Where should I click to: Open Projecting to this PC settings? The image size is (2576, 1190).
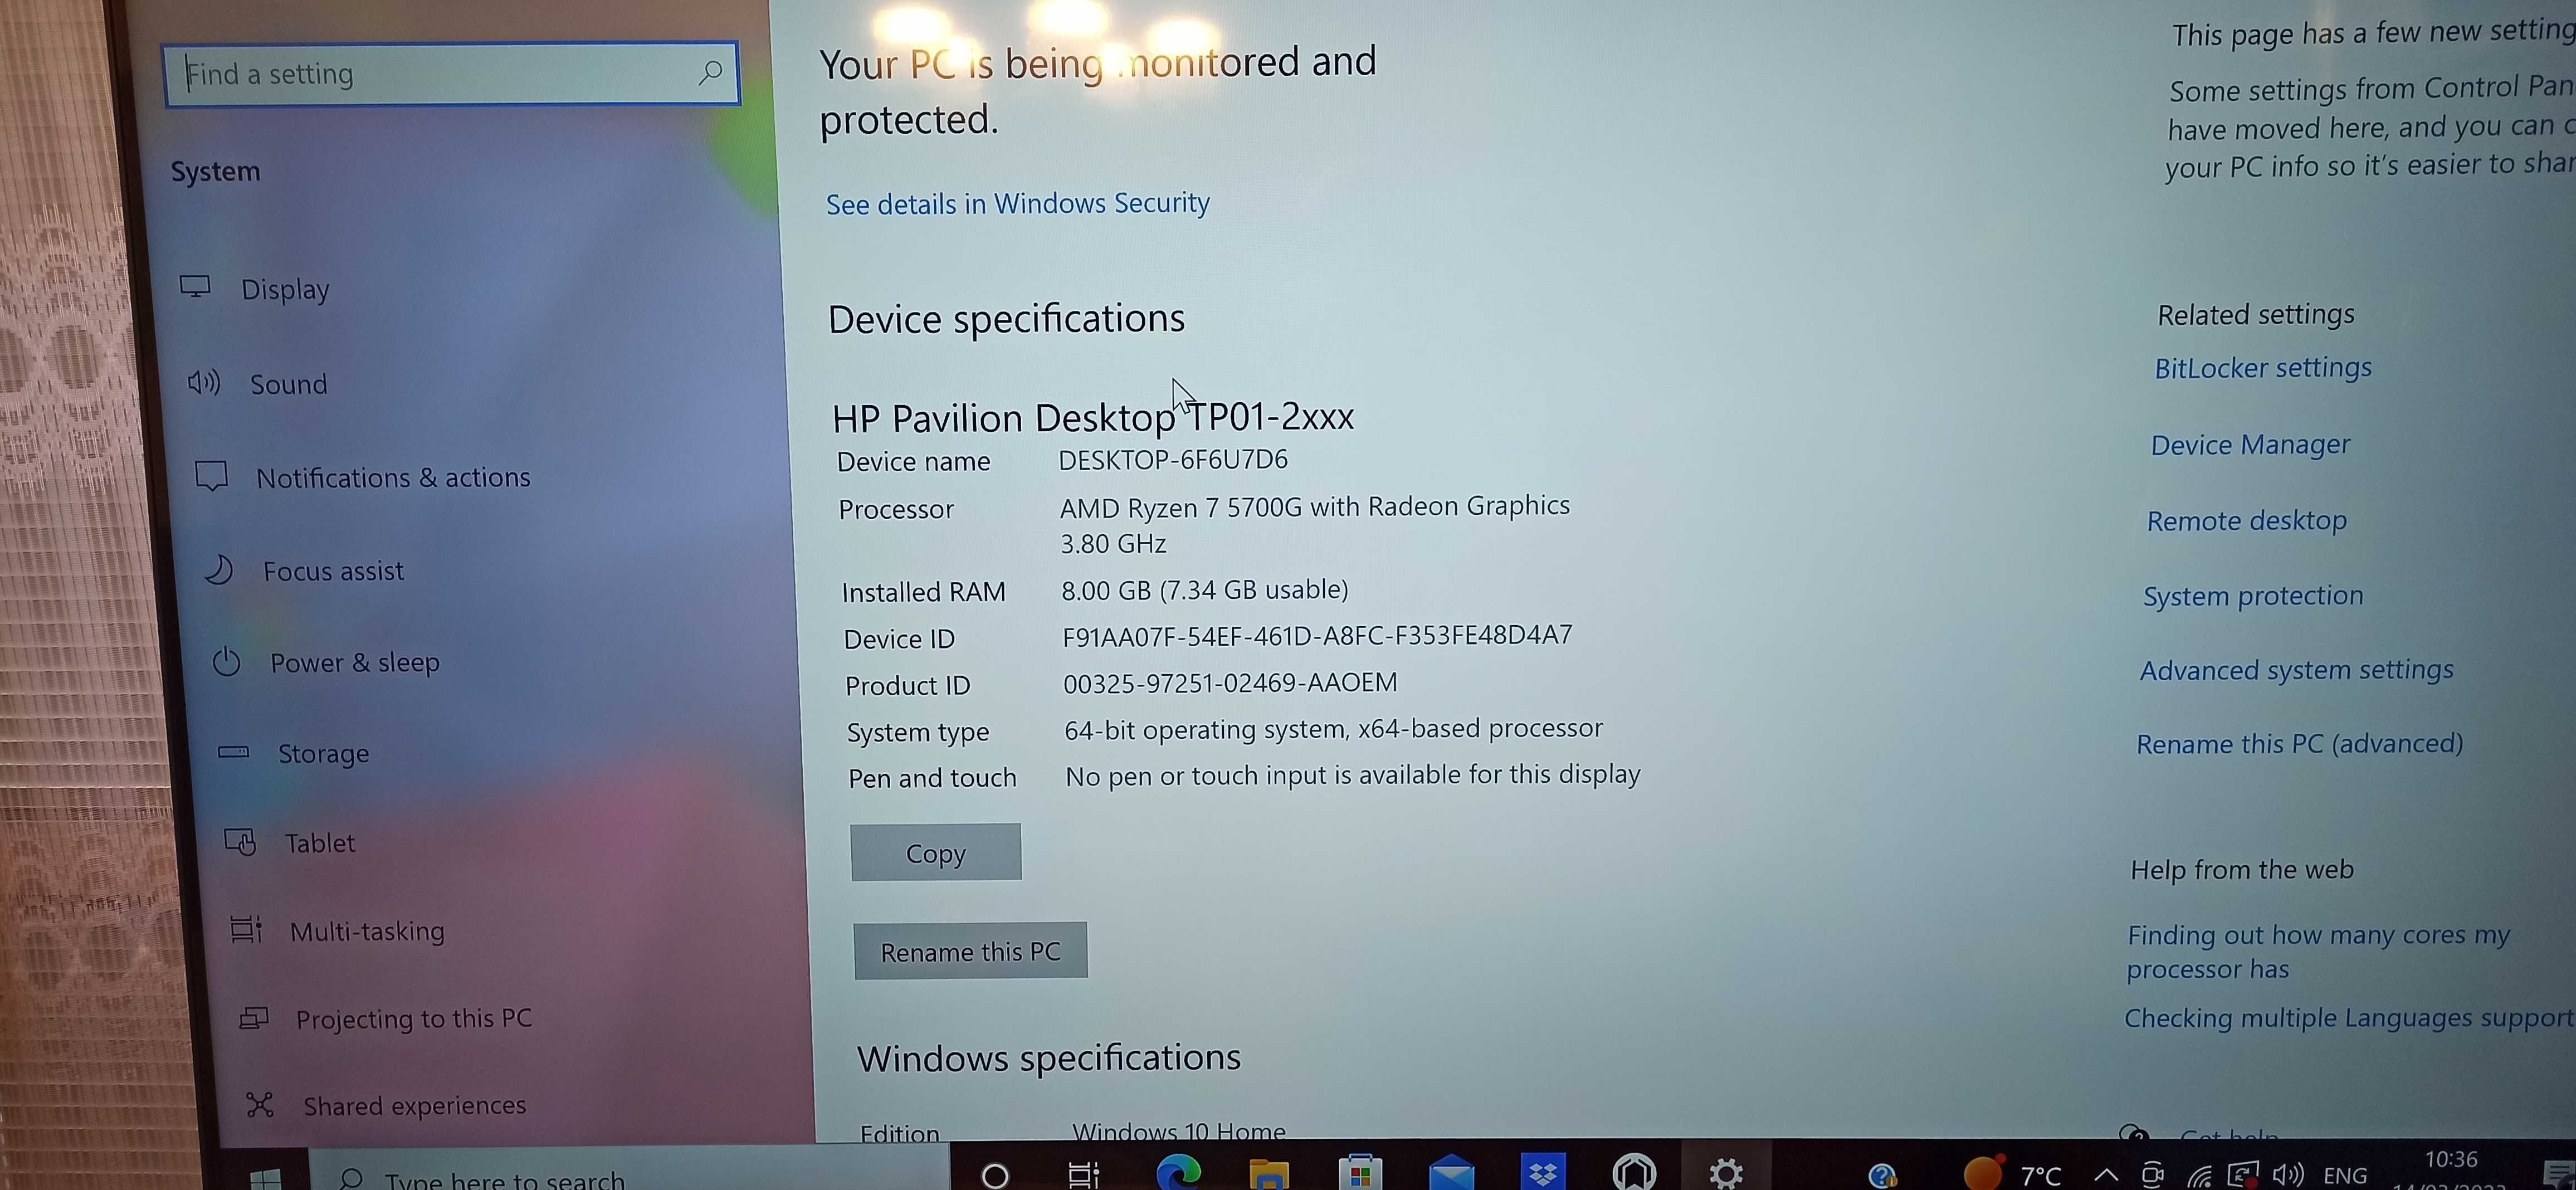pos(413,1019)
